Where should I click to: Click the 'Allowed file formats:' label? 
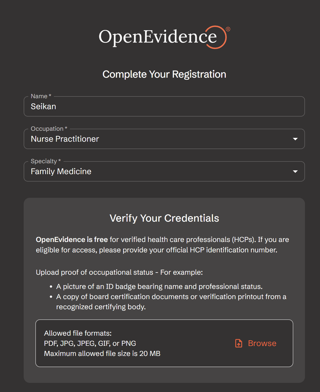pyautogui.click(x=78, y=333)
